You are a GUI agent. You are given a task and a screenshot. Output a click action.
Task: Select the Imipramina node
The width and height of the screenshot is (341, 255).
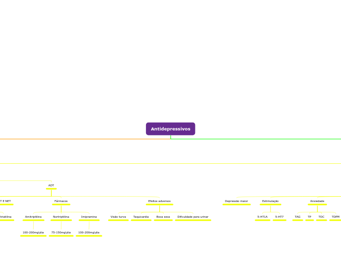point(89,217)
